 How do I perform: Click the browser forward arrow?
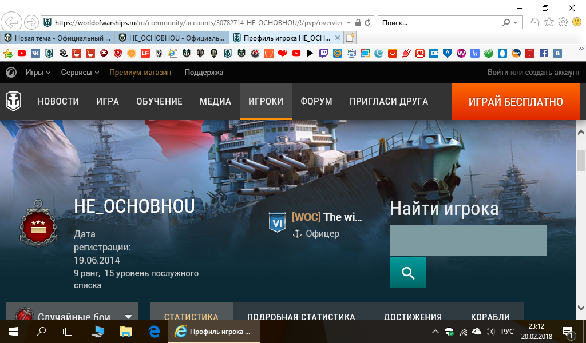[31, 22]
